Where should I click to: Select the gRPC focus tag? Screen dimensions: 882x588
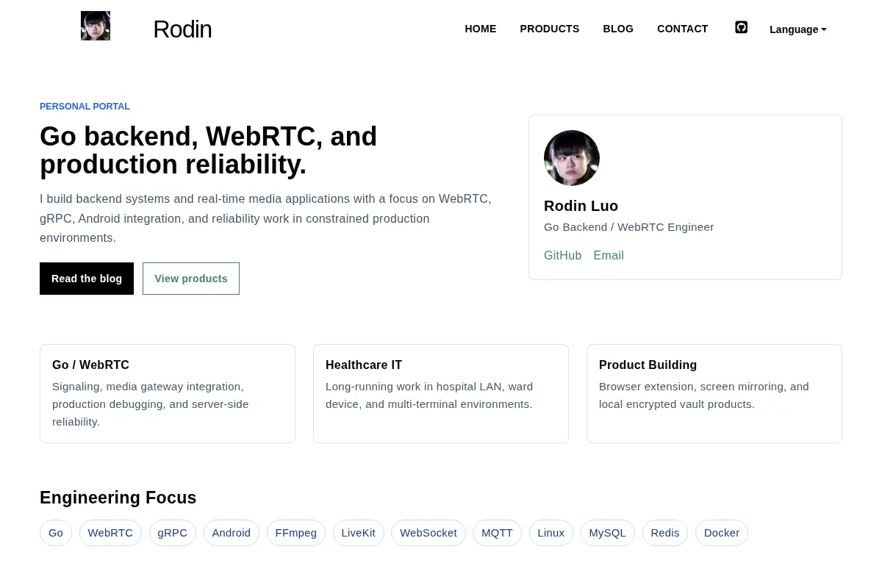click(173, 533)
